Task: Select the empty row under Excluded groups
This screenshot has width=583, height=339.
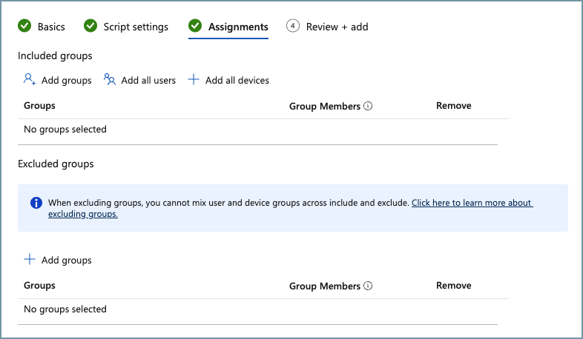Action: [x=65, y=309]
